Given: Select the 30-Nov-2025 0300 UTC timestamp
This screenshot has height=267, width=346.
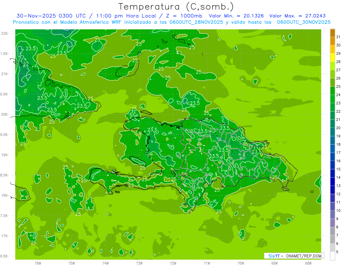Looking at the screenshot, I should pyautogui.click(x=51, y=16).
